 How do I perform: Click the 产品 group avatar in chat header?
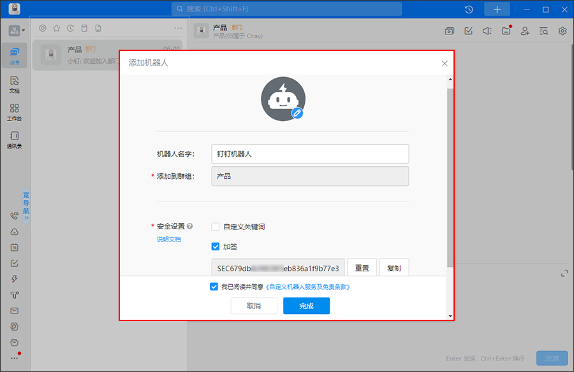201,31
